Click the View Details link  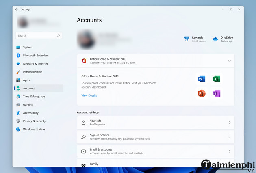(89, 95)
